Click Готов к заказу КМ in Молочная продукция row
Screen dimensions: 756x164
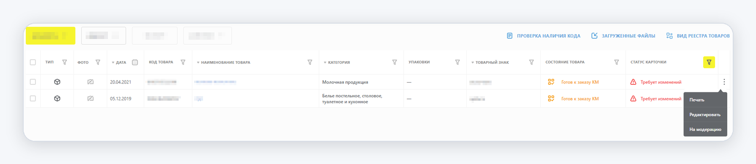[580, 82]
